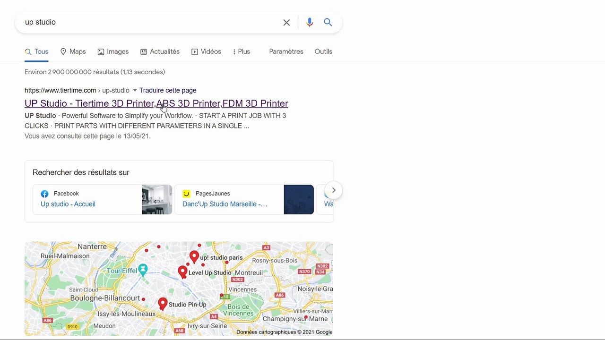Open the Outils search tools
This screenshot has height=340, width=605.
323,51
